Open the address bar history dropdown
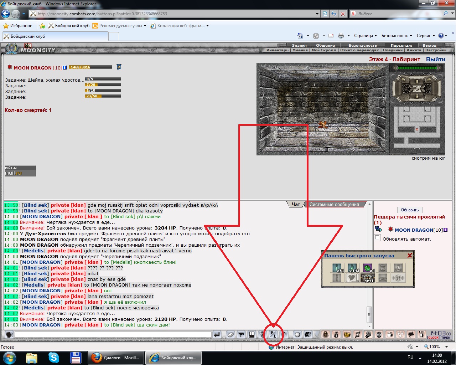456x365 pixels. [317, 14]
